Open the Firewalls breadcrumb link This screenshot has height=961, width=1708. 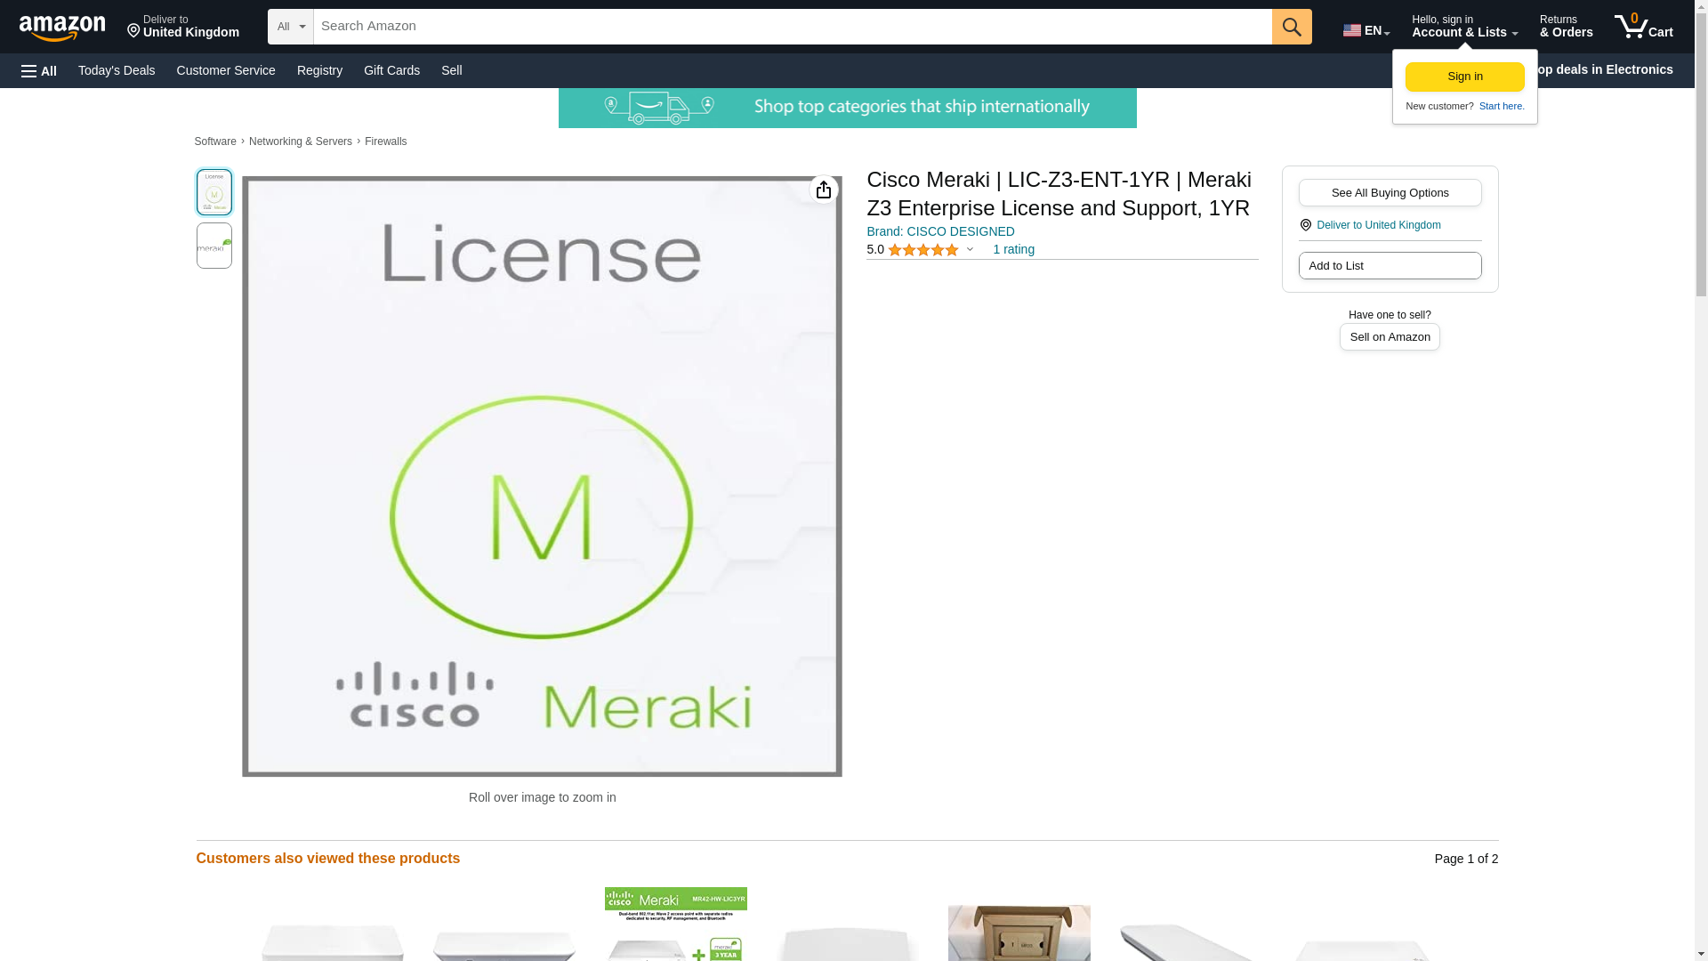pos(385,141)
